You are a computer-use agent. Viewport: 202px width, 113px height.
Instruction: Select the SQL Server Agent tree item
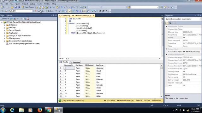coord(24,44)
